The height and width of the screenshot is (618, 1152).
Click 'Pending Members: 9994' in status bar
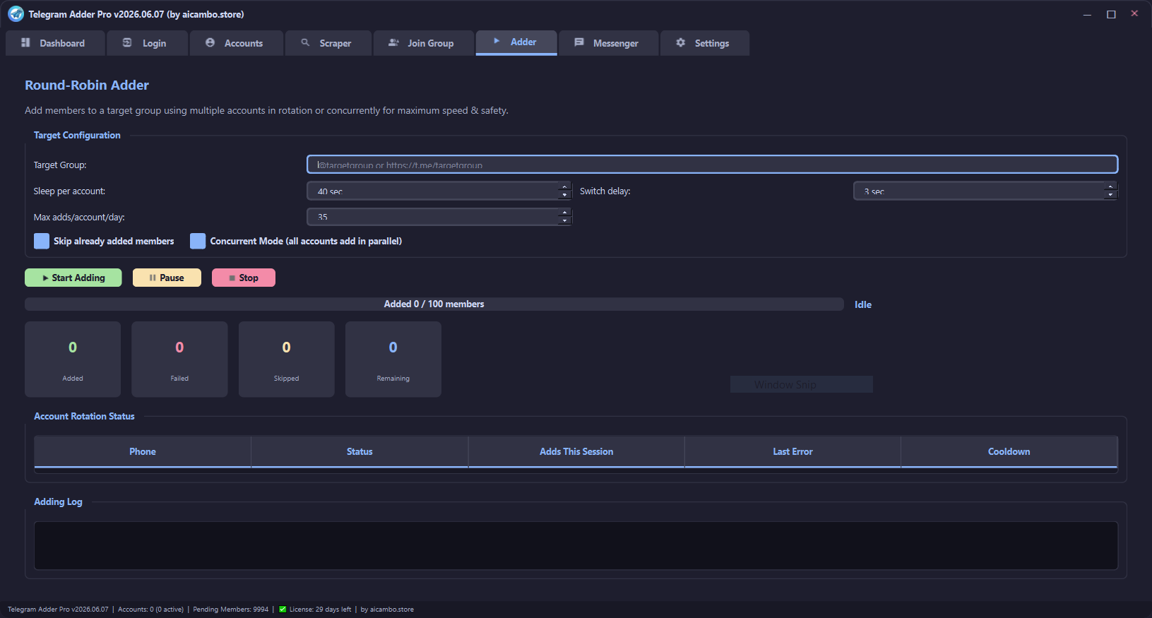tap(231, 609)
